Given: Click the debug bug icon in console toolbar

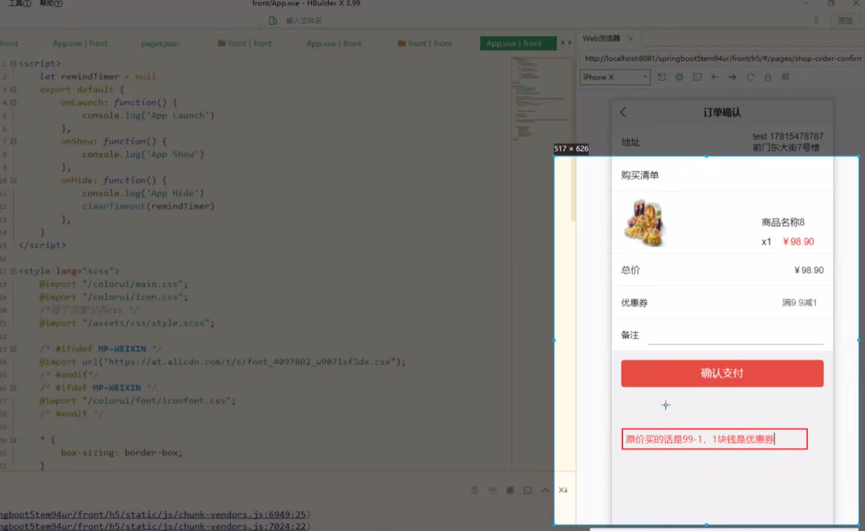Looking at the screenshot, I should (474, 491).
